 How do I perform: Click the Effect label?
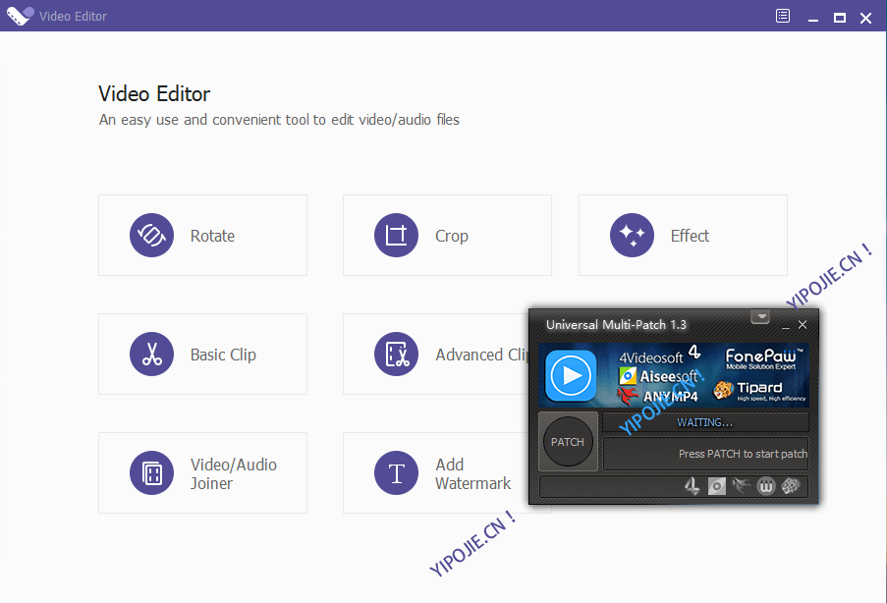690,236
